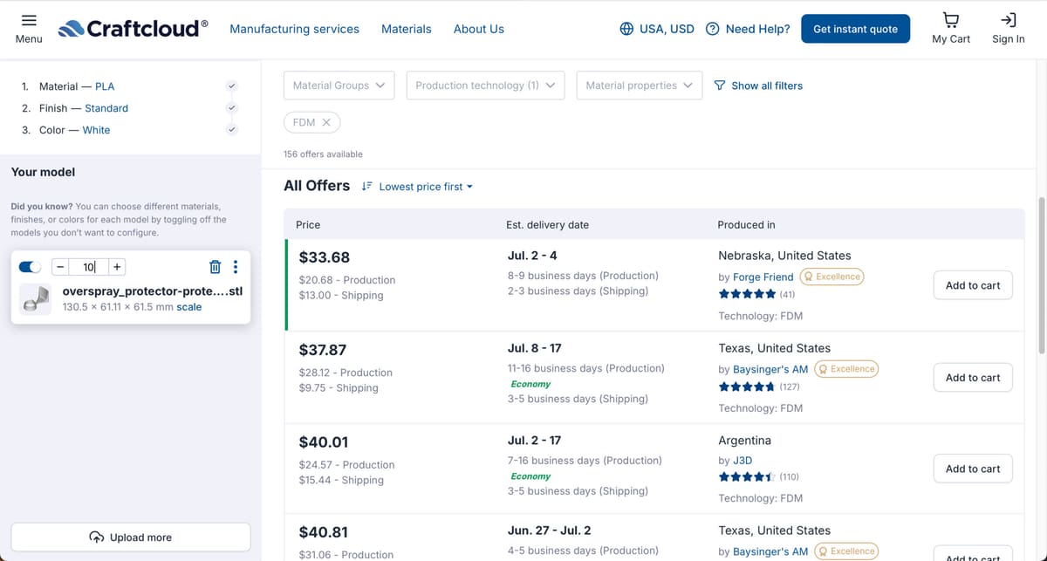Click the Est. delivery date column header

[547, 224]
